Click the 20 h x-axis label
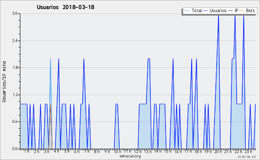260x160 pixels. (218, 151)
